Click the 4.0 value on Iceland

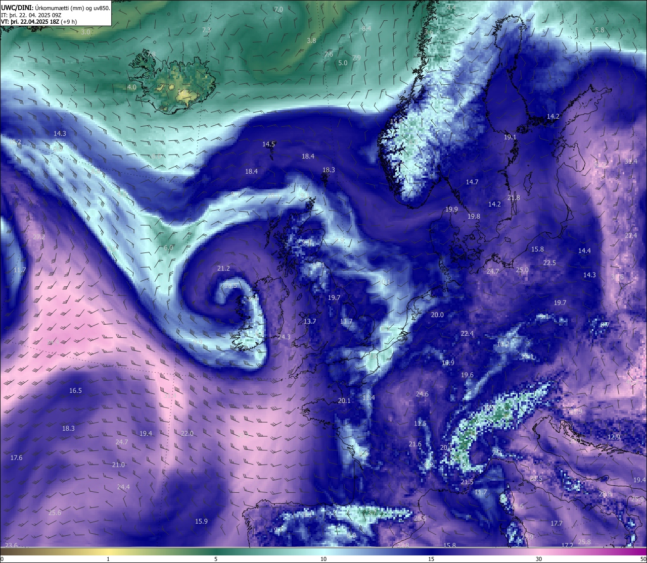(131, 87)
